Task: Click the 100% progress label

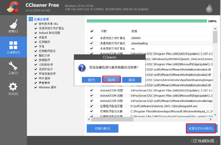Action: point(212,21)
